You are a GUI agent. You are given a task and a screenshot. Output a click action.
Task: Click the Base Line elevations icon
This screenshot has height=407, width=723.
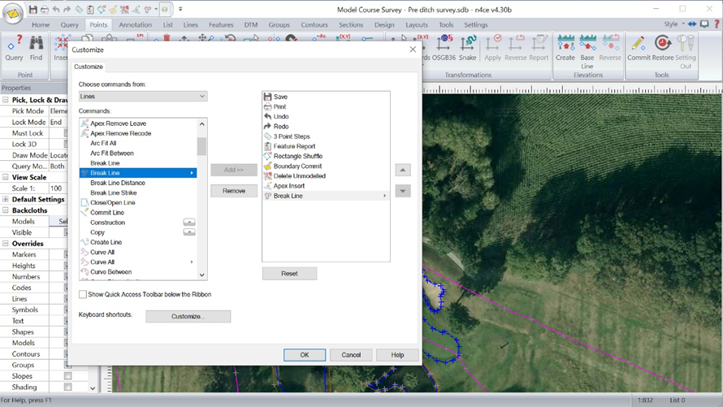(587, 52)
